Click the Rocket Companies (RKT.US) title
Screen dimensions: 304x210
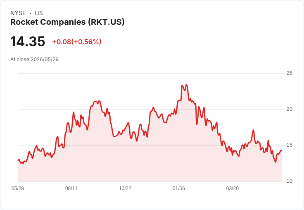(67, 22)
